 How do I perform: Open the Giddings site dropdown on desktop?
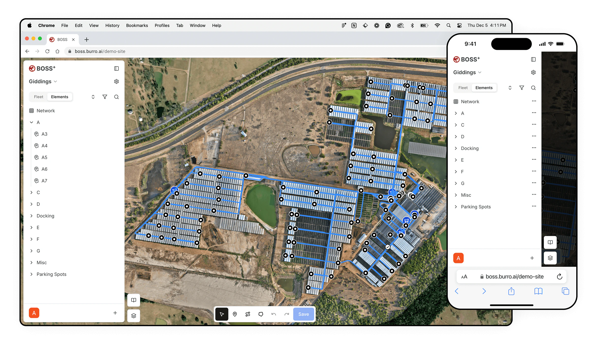click(x=43, y=81)
